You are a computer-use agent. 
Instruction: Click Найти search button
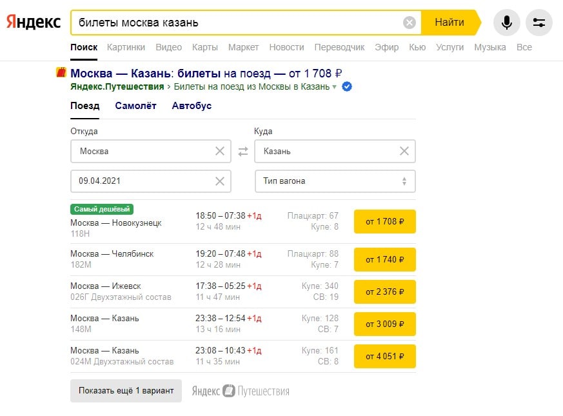click(x=451, y=23)
